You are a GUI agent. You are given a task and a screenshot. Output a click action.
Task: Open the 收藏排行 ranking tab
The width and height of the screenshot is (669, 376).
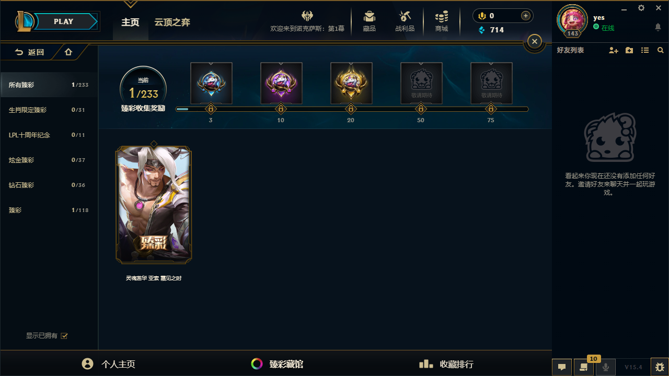click(x=447, y=364)
